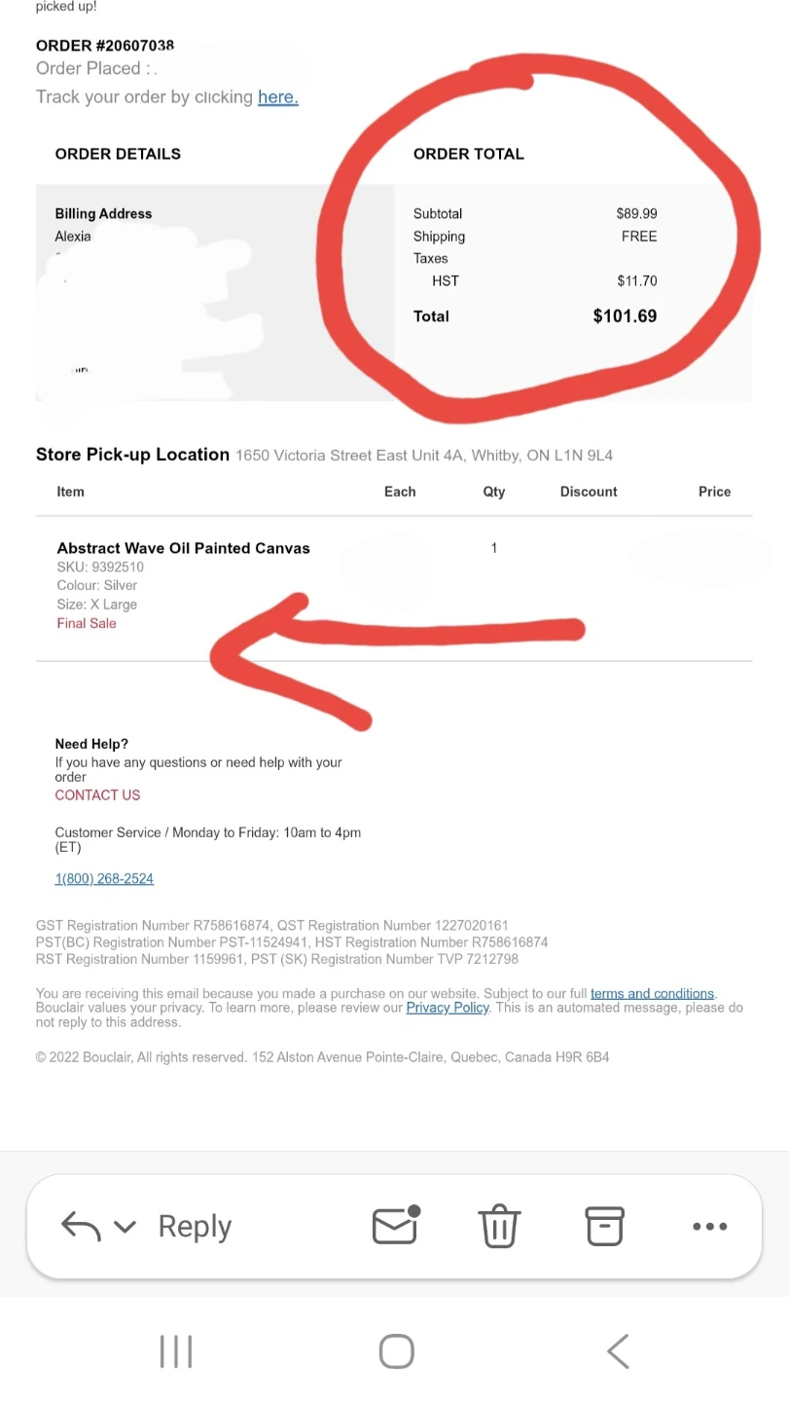Select Abstract Wave Oil Painted Canvas item
789x1402 pixels.
tap(184, 548)
